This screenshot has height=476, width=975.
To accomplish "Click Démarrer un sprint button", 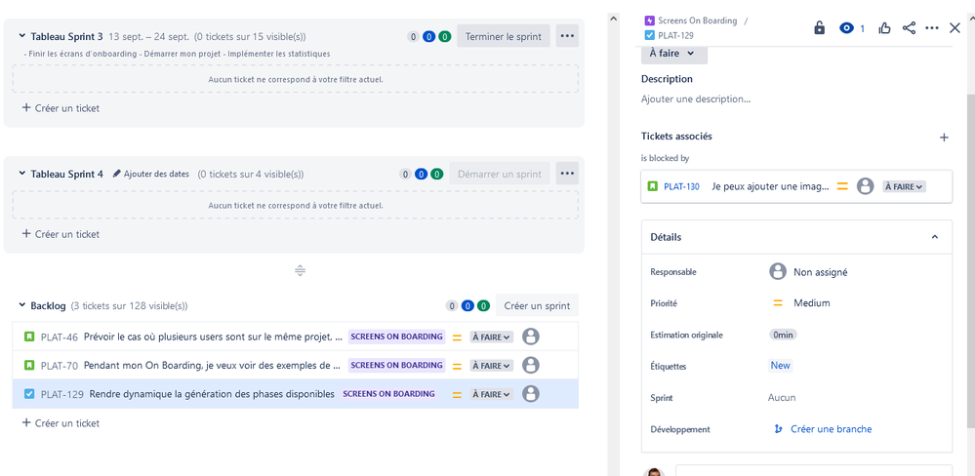I will tap(500, 174).
